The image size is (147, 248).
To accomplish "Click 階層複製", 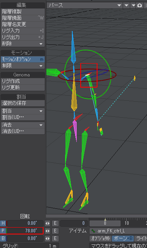I will [x=23, y=12].
